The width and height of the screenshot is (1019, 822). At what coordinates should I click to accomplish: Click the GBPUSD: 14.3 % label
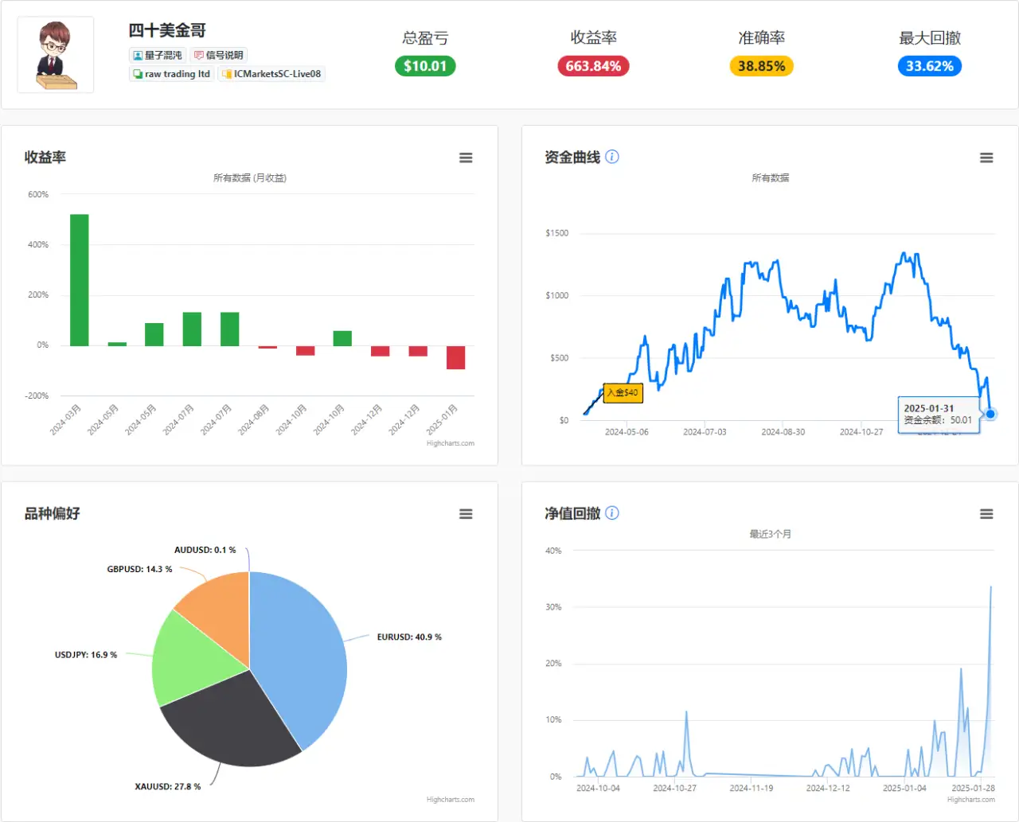(139, 569)
